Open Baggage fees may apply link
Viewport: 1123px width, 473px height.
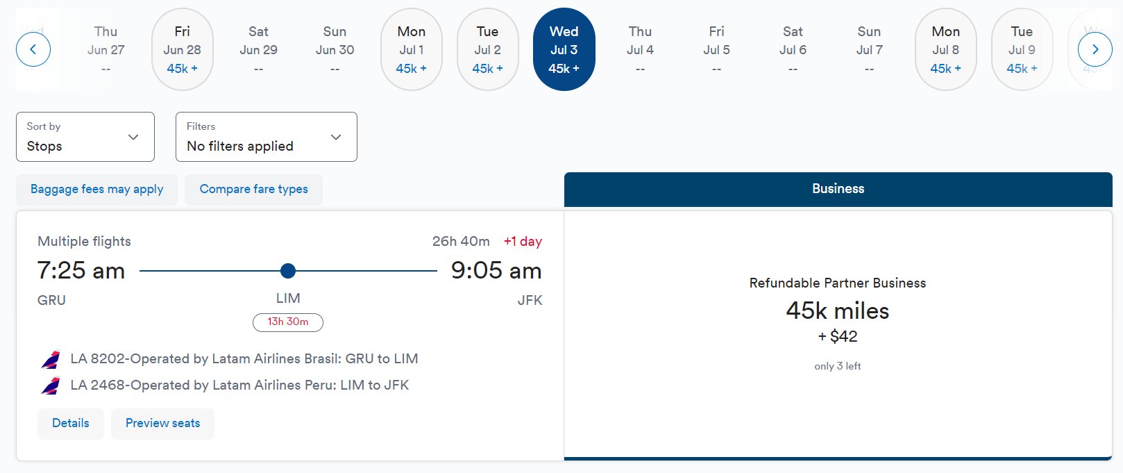pyautogui.click(x=97, y=190)
